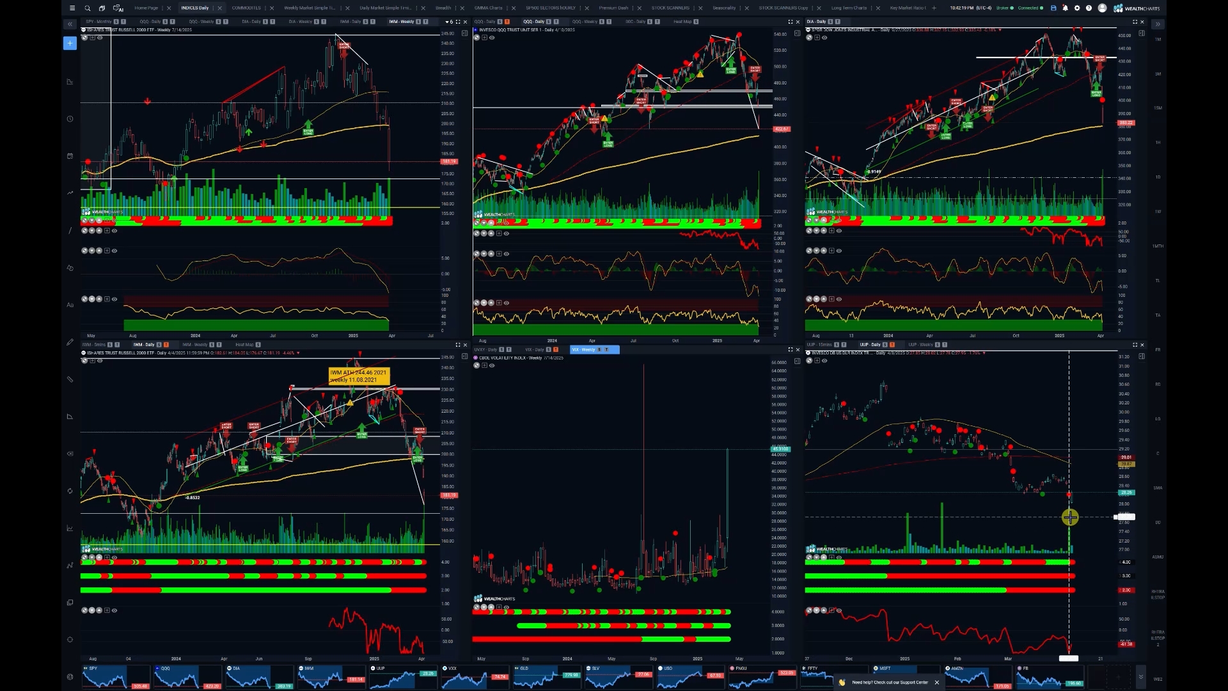The width and height of the screenshot is (1228, 691).
Task: Open the SPY mini chart in watchlist
Action: pos(116,677)
